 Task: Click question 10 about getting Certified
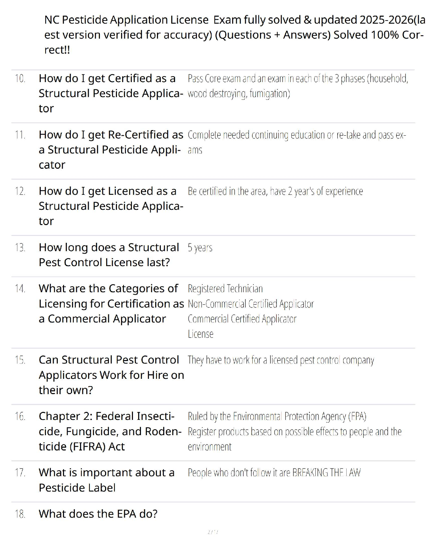(x=111, y=93)
